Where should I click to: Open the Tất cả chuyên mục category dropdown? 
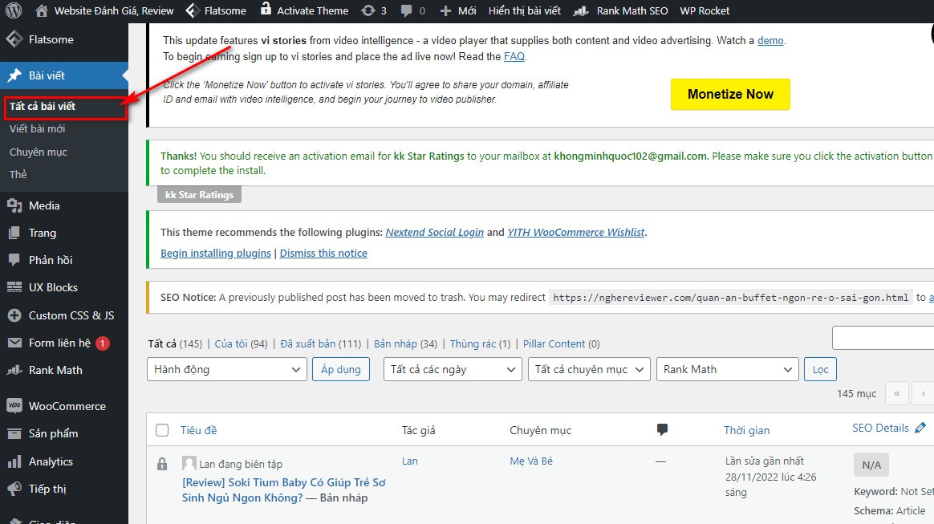pos(588,369)
